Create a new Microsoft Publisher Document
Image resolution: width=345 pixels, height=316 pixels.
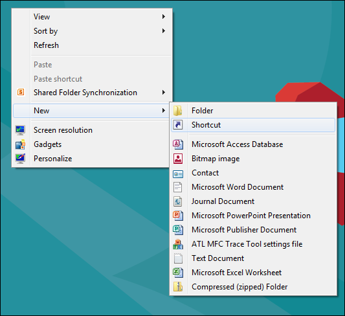pos(253,230)
